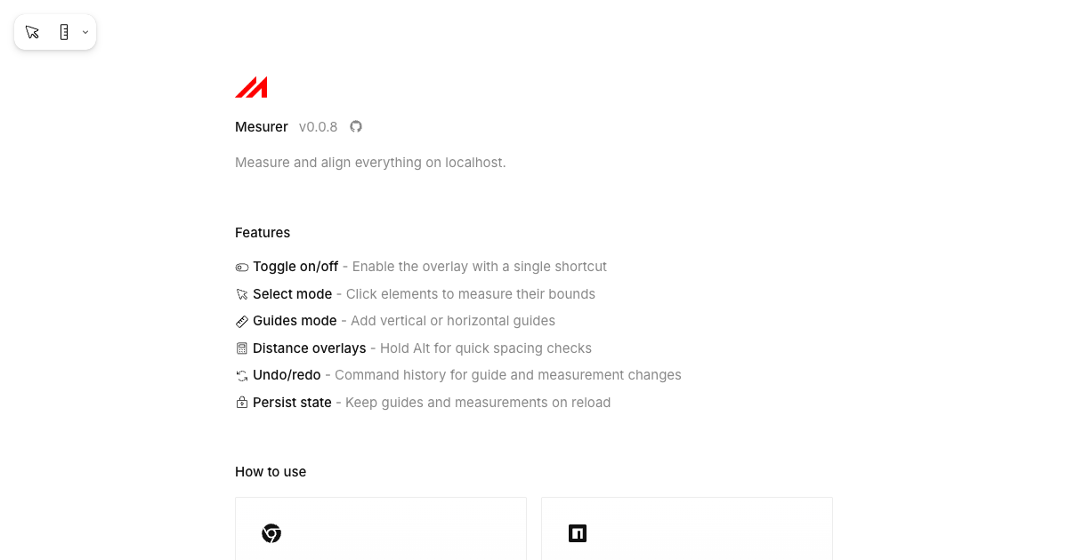Click the cursor icon beside Select mode

[242, 294]
